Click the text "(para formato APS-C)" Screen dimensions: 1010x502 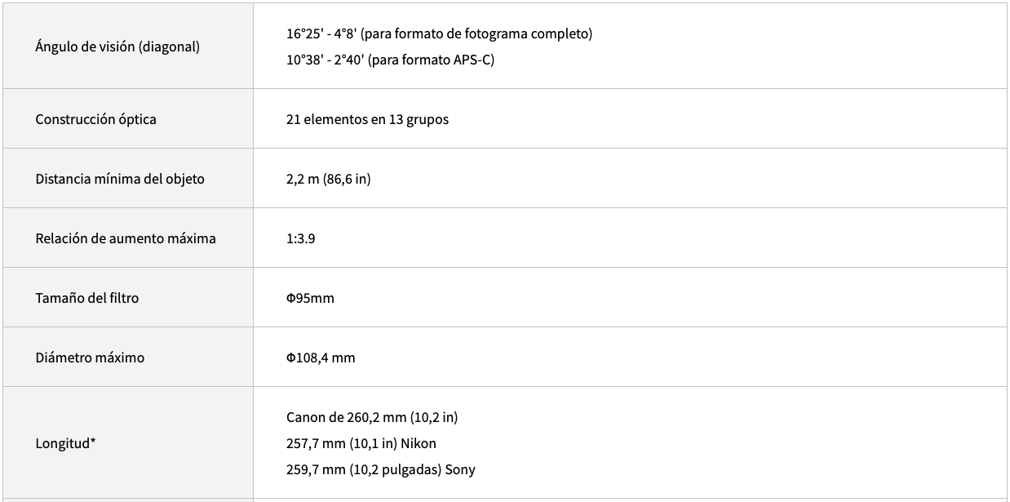[431, 60]
